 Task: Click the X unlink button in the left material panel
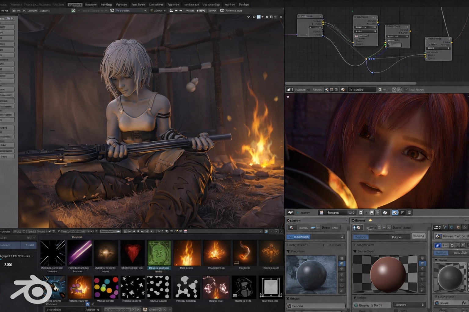tap(318, 228)
